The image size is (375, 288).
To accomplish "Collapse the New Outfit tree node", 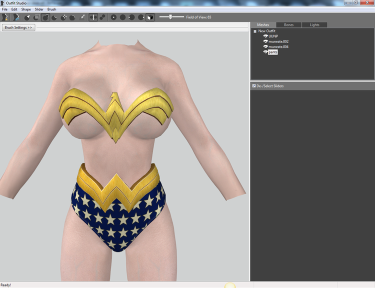I will click(x=255, y=31).
